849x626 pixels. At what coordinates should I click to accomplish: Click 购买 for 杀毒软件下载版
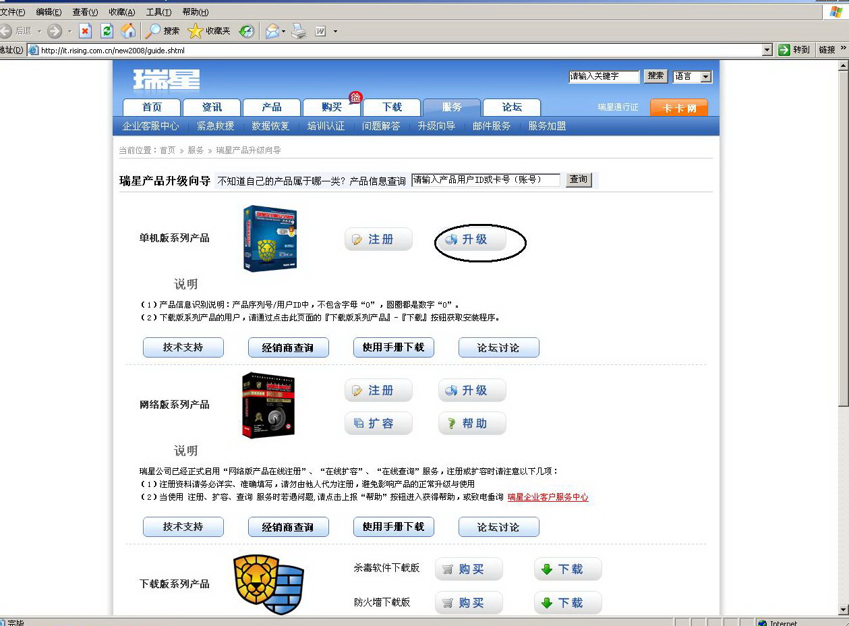tap(469, 569)
